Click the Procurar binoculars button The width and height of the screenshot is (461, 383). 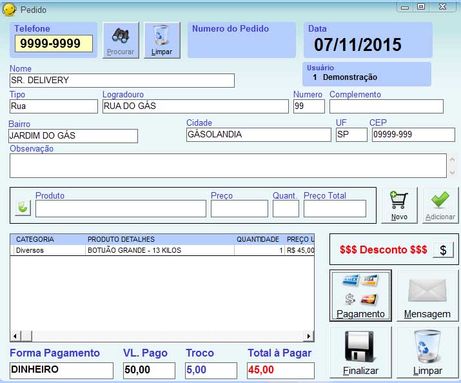coord(121,40)
